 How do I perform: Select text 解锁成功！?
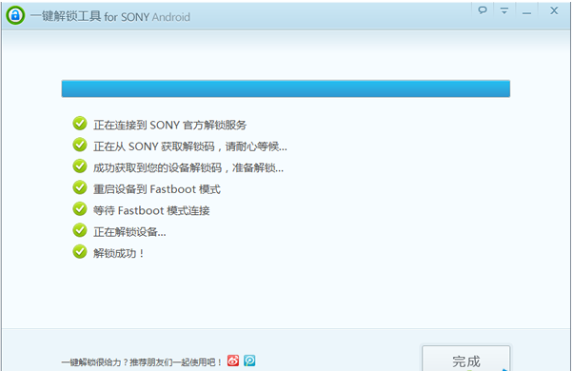(118, 253)
